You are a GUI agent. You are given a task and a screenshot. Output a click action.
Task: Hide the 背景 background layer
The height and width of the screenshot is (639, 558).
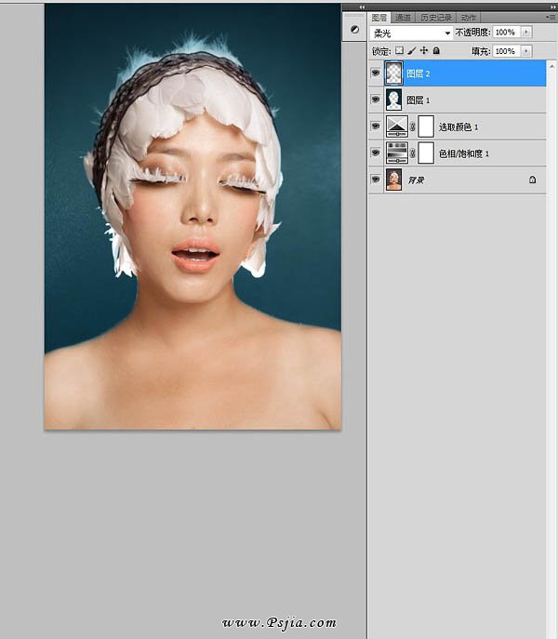click(376, 180)
